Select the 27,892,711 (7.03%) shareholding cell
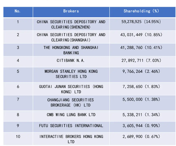The image size is (176, 146). point(141,60)
